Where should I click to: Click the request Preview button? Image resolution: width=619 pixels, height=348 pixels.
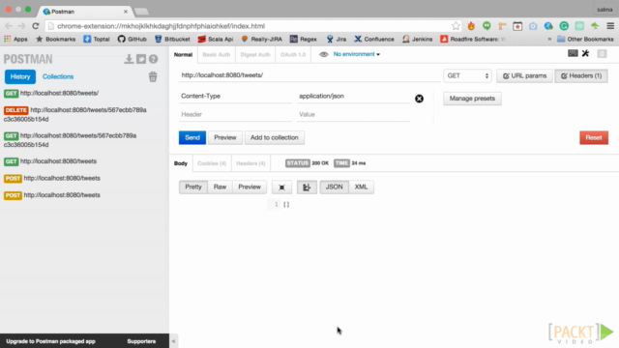tap(225, 137)
